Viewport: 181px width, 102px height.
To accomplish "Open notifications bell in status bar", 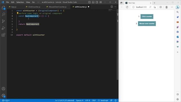I will [115, 100].
